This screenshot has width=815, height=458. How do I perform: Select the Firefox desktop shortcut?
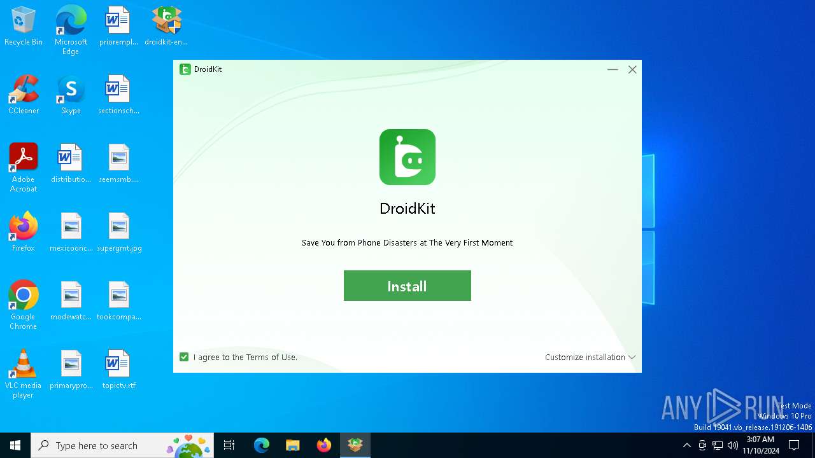pyautogui.click(x=24, y=233)
